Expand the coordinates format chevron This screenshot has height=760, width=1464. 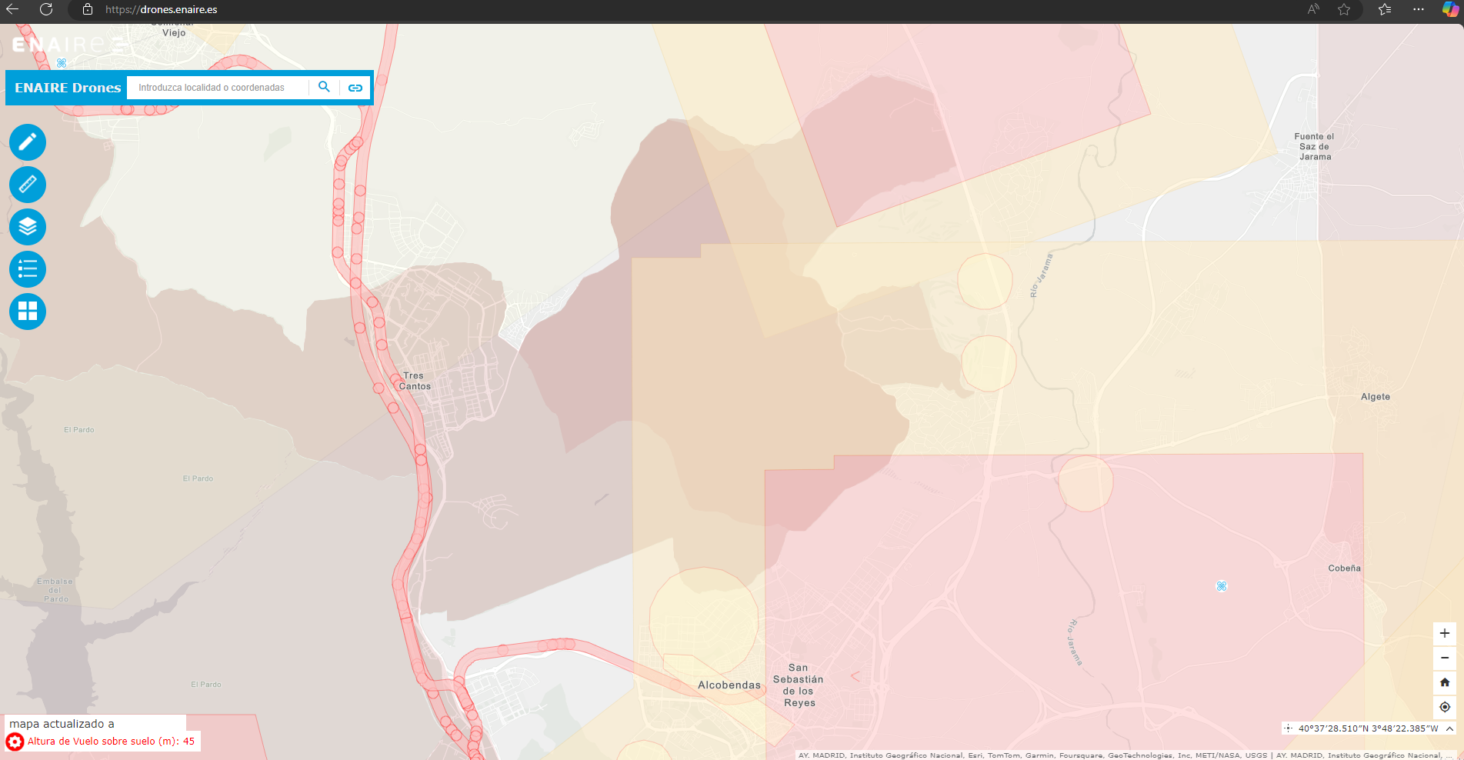1449,728
